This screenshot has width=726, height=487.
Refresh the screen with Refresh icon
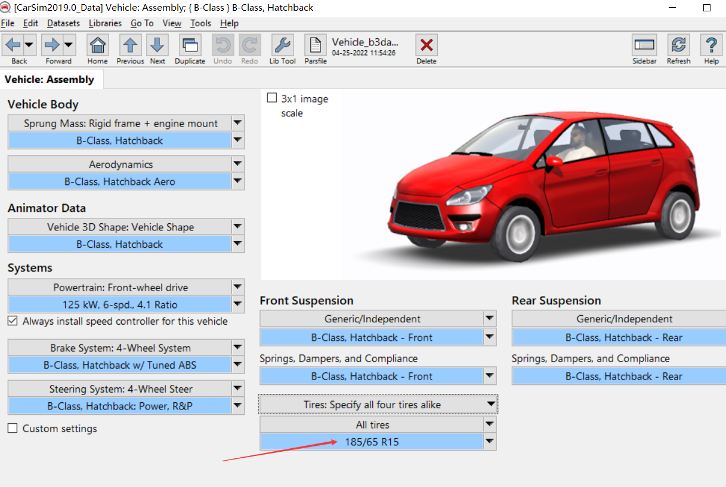[x=678, y=45]
